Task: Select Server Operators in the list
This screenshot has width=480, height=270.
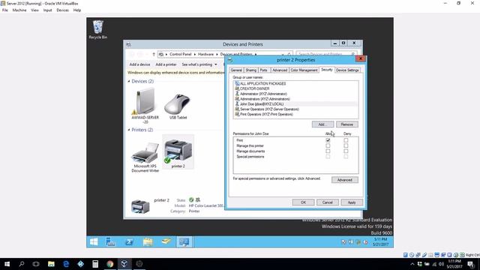Action: tap(295, 109)
